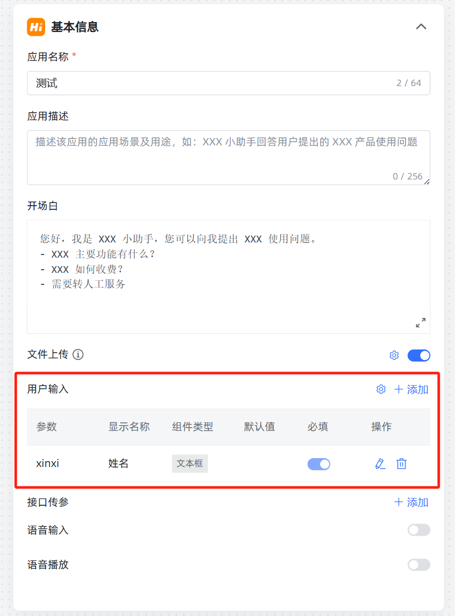Click the 应用描述 text area
The width and height of the screenshot is (455, 616).
tap(228, 157)
